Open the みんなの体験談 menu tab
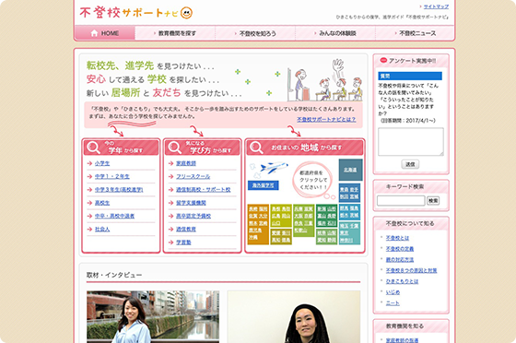 coord(335,33)
